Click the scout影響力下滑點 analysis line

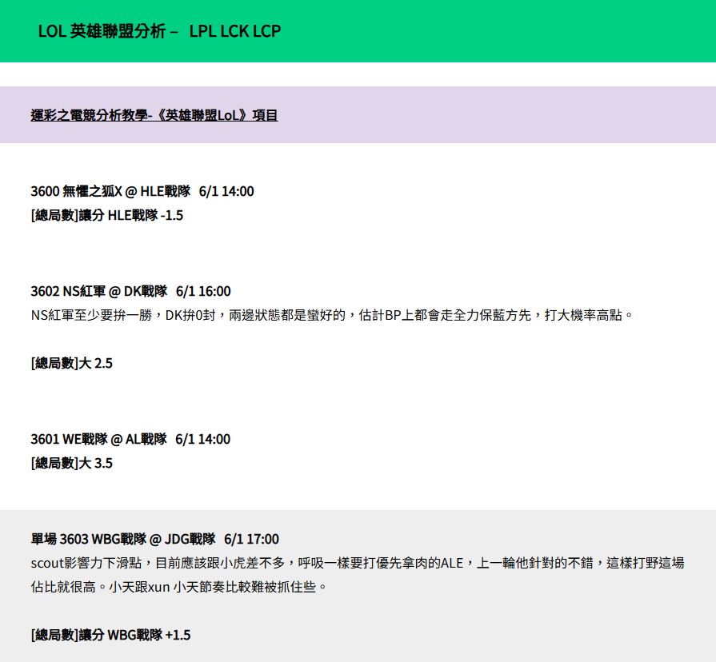coord(358,563)
